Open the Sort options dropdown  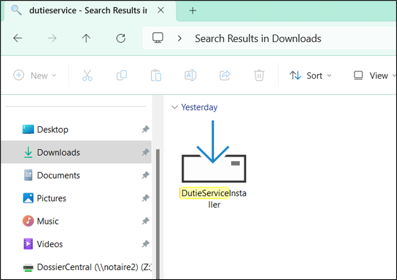pyautogui.click(x=311, y=75)
